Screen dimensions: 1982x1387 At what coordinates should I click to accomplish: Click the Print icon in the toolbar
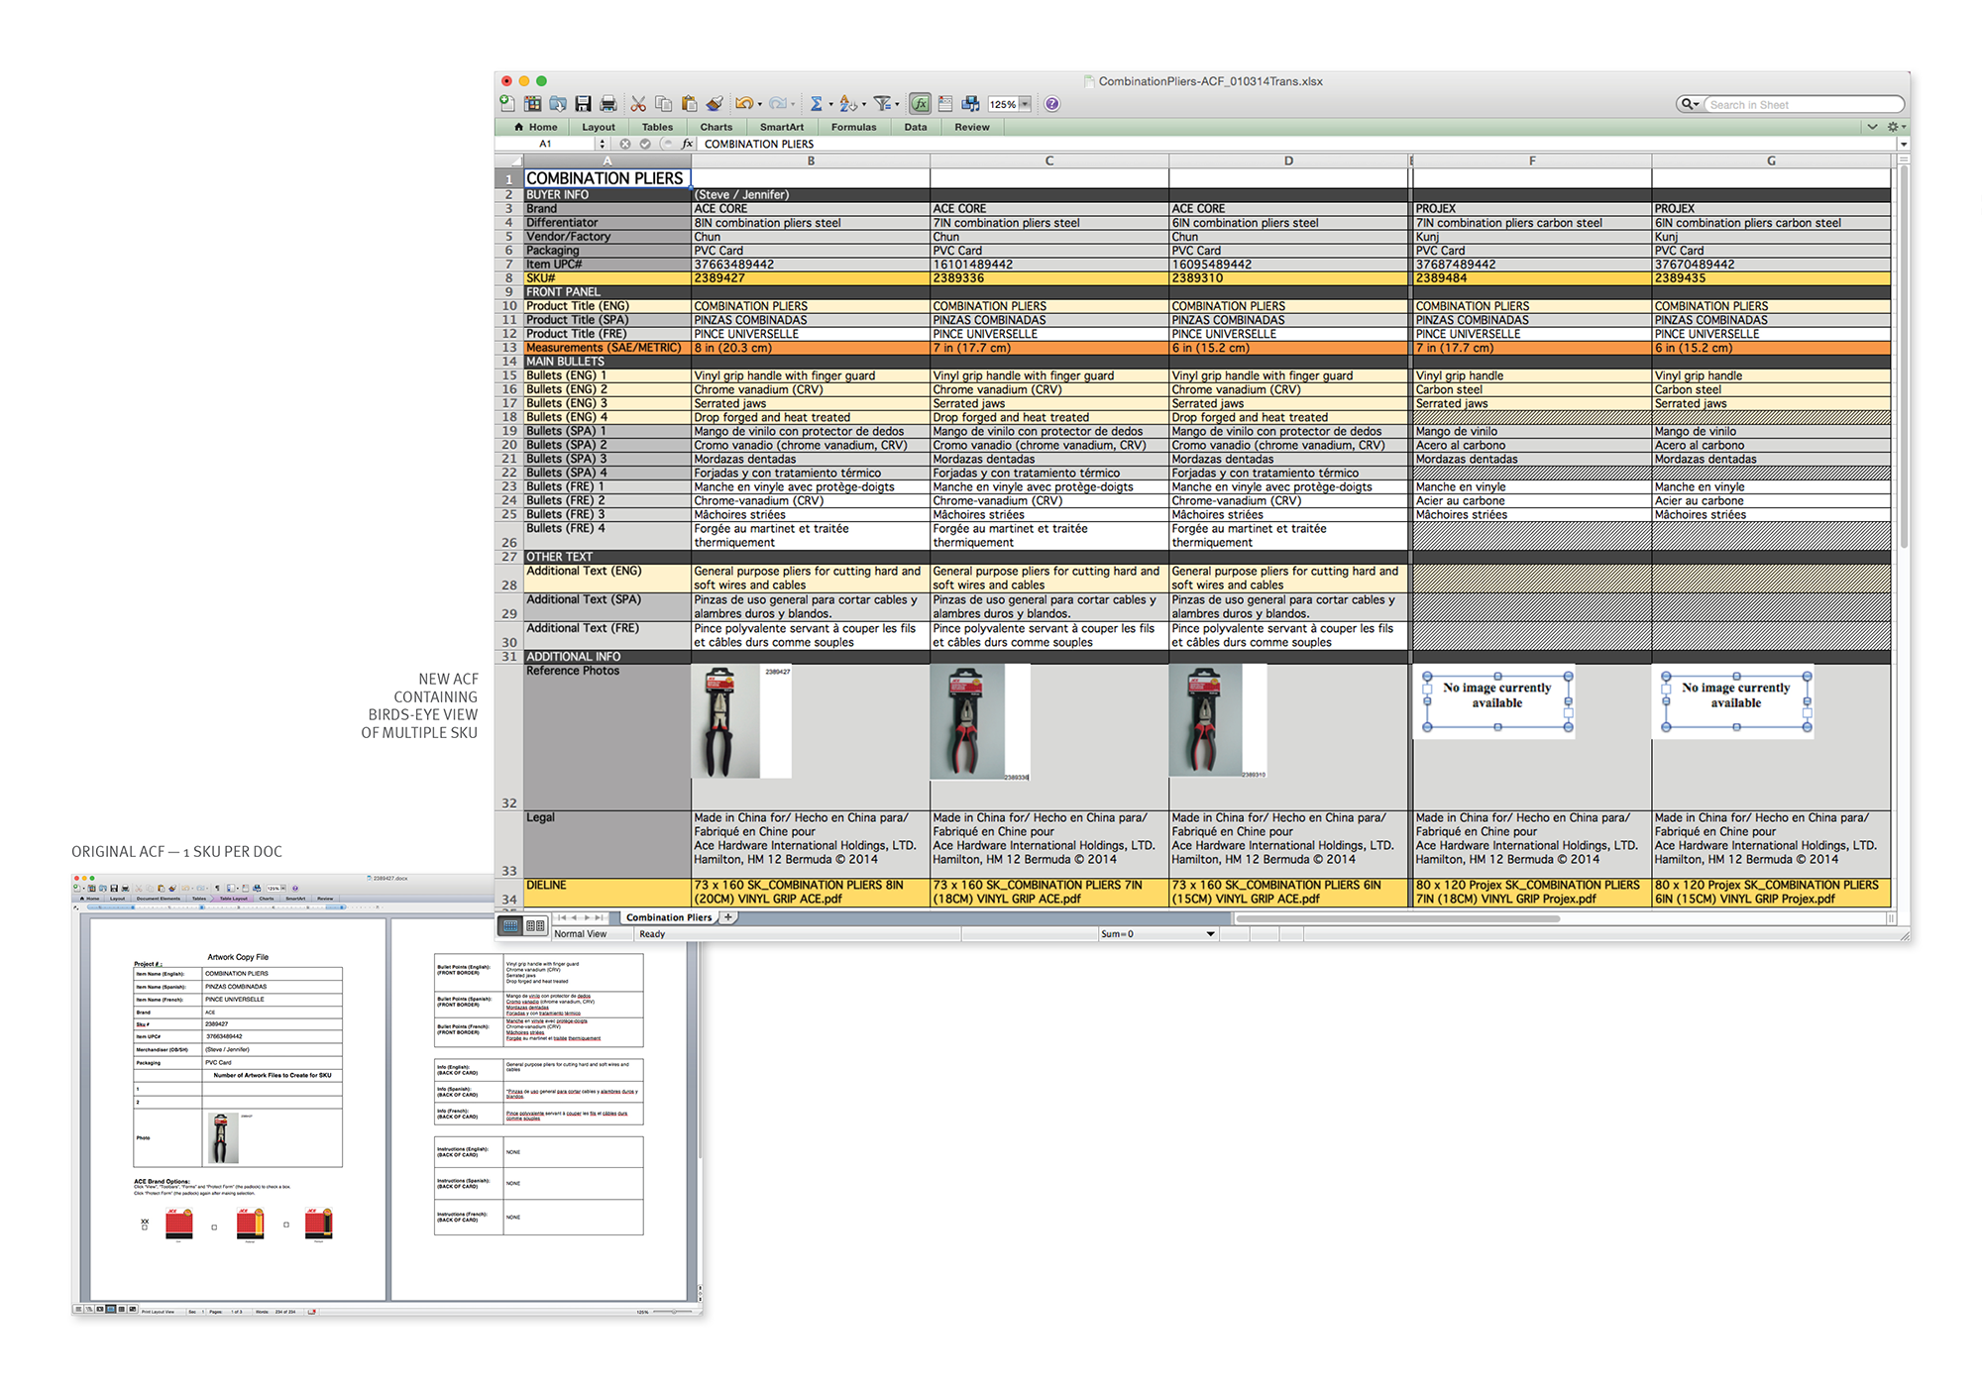click(x=608, y=103)
